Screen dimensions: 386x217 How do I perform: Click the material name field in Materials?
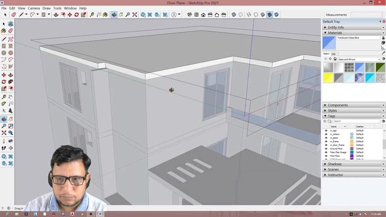(x=358, y=37)
